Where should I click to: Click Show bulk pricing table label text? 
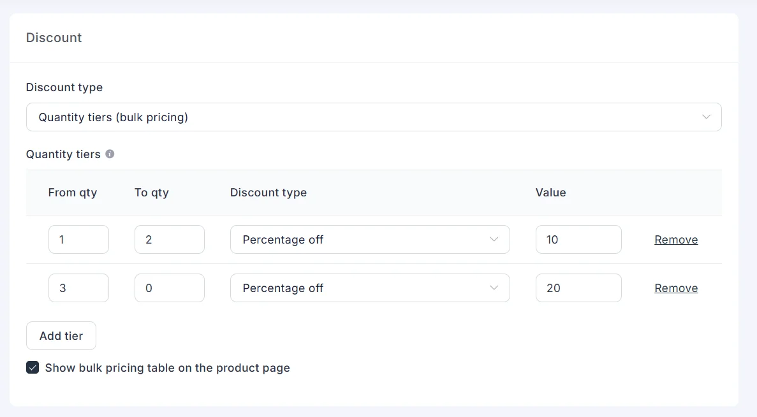pos(168,368)
